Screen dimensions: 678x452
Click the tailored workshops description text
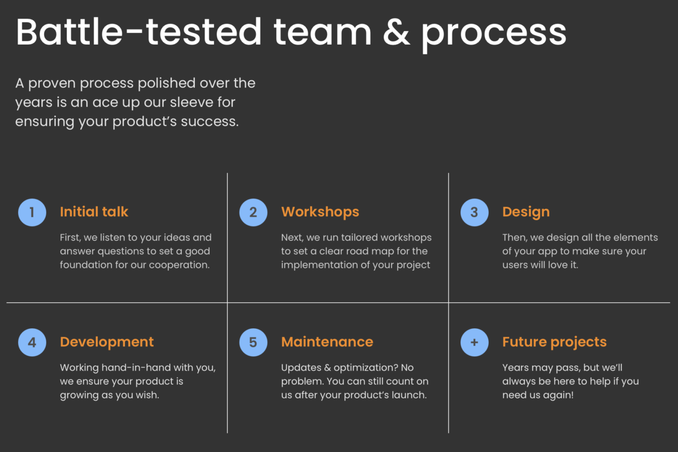pos(357,251)
